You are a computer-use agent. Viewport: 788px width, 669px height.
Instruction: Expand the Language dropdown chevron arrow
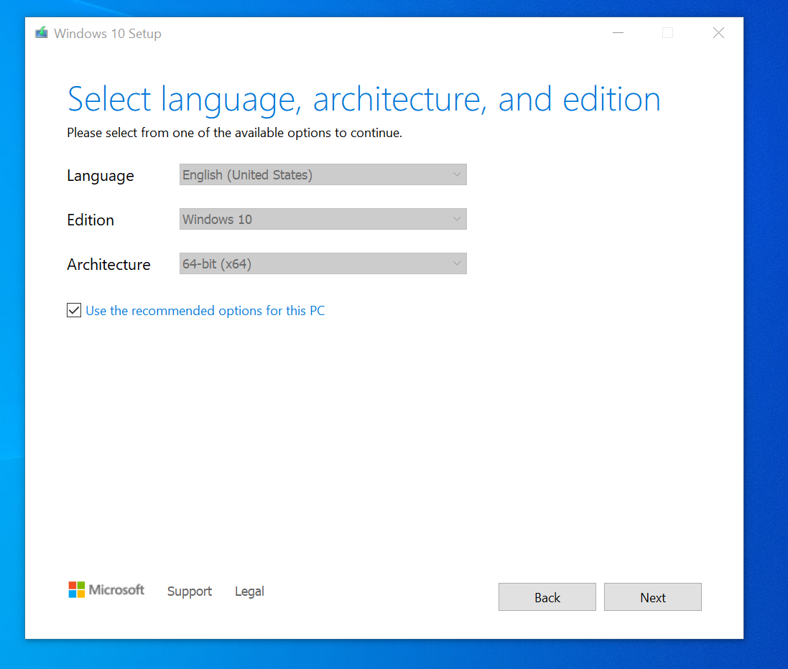pos(457,175)
